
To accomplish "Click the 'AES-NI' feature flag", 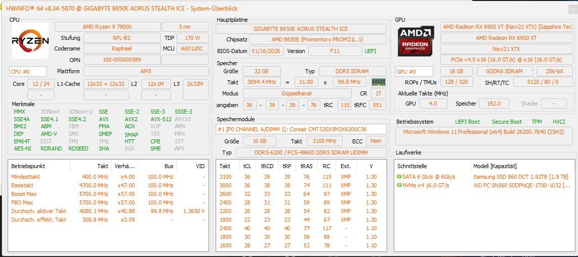I will (x=22, y=148).
